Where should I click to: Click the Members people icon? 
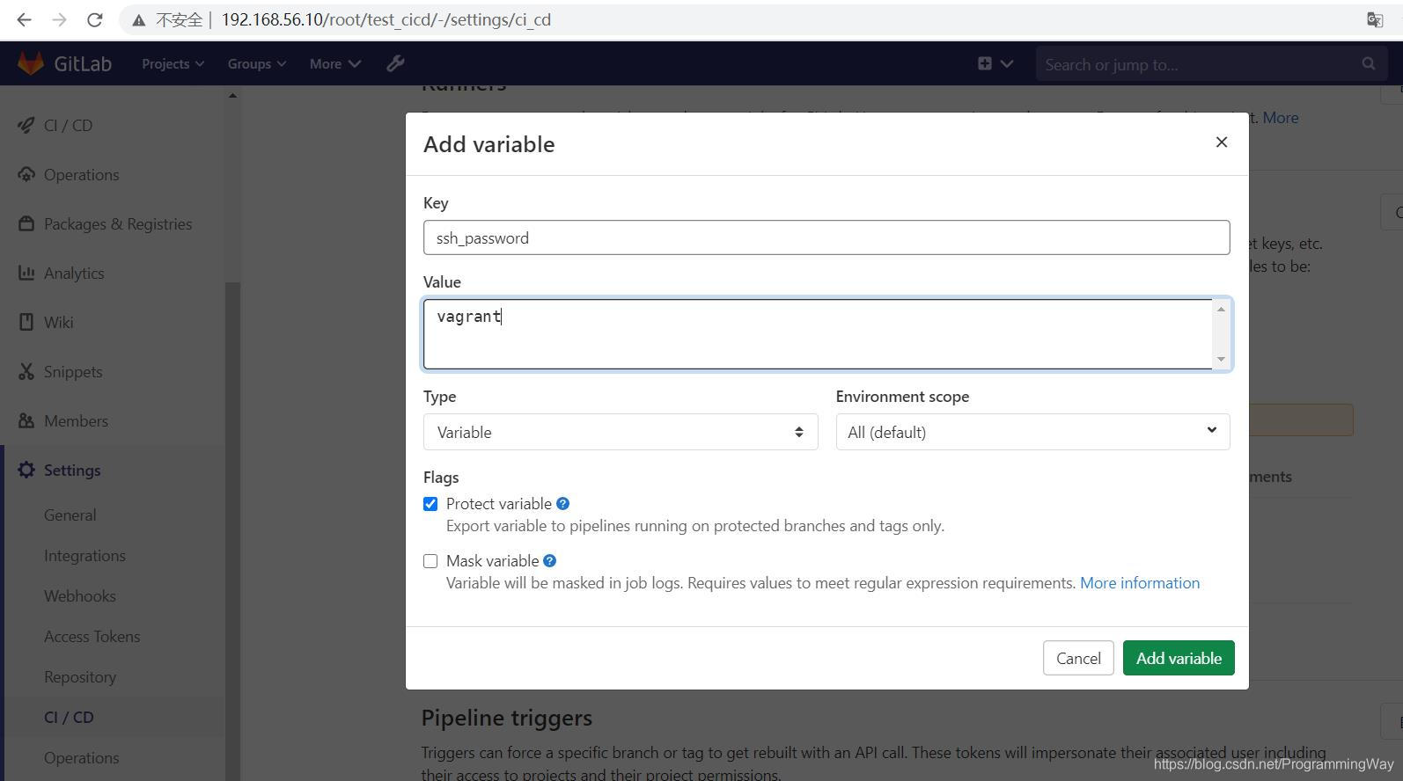(x=26, y=420)
